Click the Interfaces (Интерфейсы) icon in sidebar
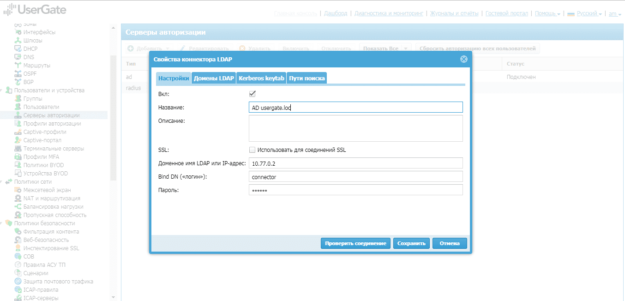This screenshot has height=301, width=625. point(18,32)
